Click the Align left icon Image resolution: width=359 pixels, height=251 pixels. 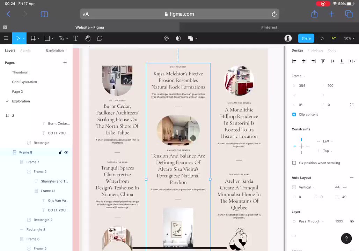click(294, 61)
